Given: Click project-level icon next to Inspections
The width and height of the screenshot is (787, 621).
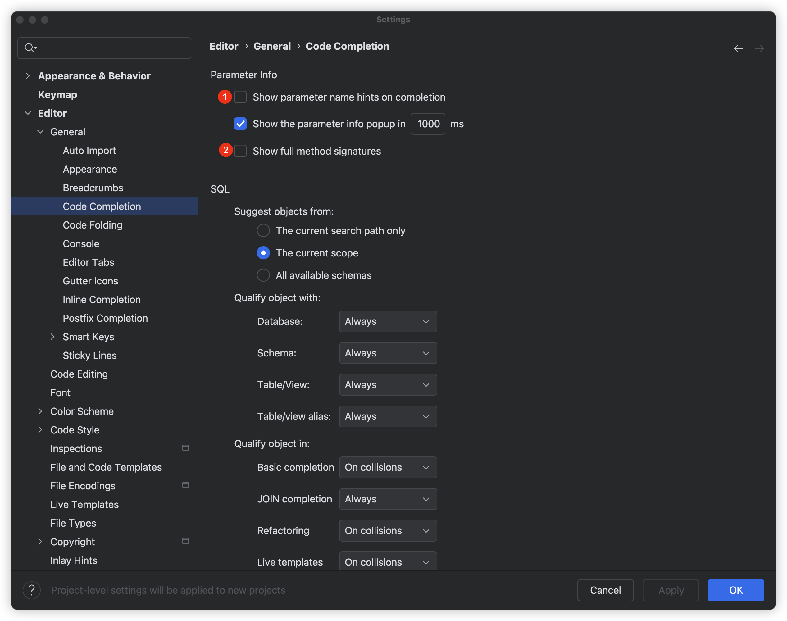Looking at the screenshot, I should pyautogui.click(x=185, y=448).
